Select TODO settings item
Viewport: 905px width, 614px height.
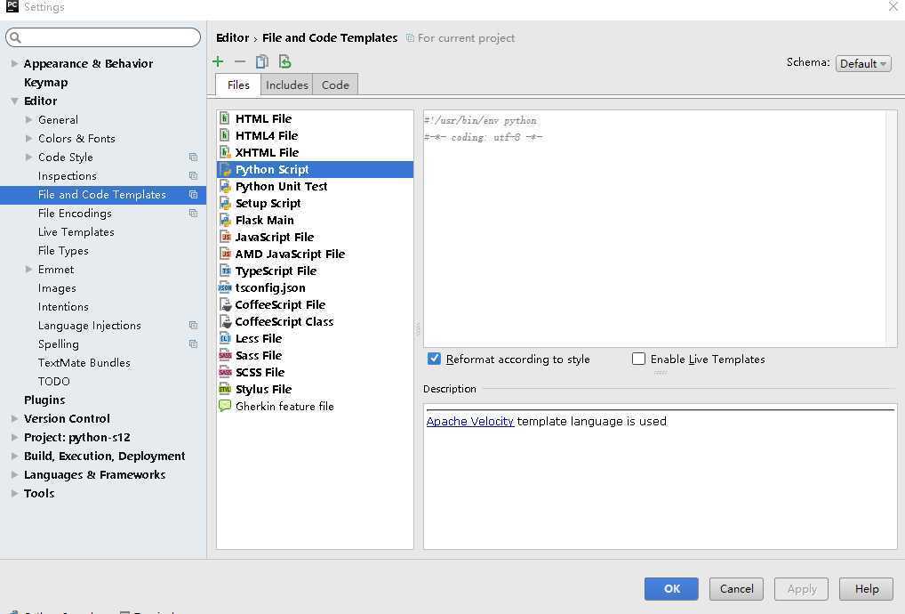click(x=53, y=381)
